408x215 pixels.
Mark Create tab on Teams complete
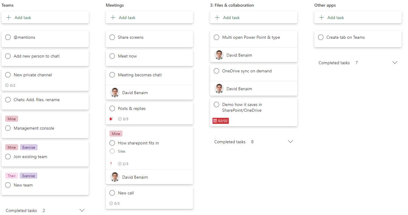[x=321, y=38]
